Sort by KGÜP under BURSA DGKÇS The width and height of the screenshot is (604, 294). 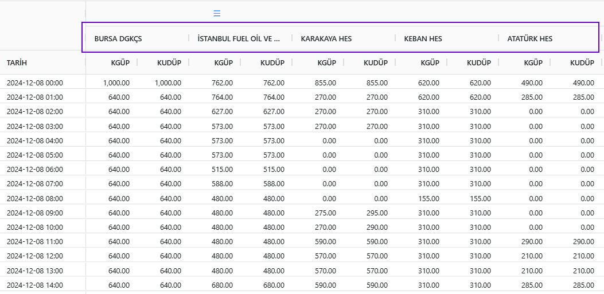pyautogui.click(x=120, y=62)
